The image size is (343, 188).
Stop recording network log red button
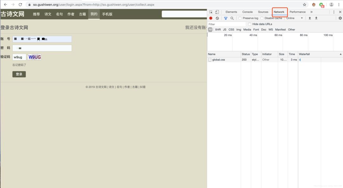click(x=211, y=18)
